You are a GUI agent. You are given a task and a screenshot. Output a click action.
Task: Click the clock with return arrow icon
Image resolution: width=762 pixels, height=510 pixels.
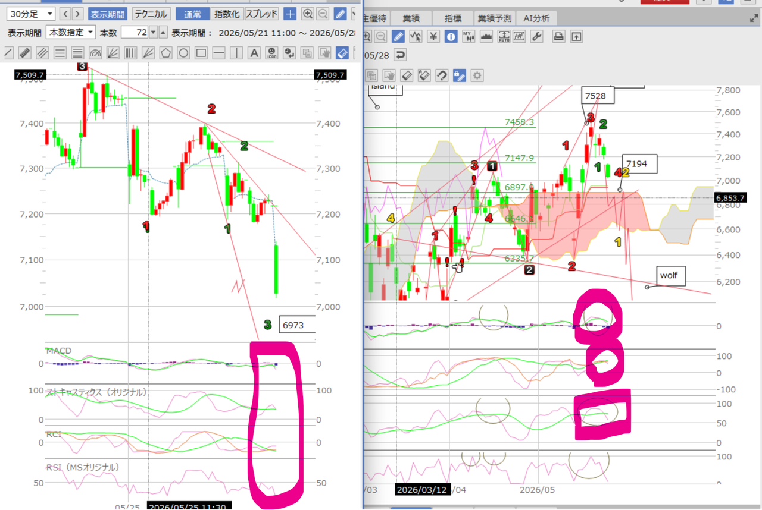[x=289, y=53]
